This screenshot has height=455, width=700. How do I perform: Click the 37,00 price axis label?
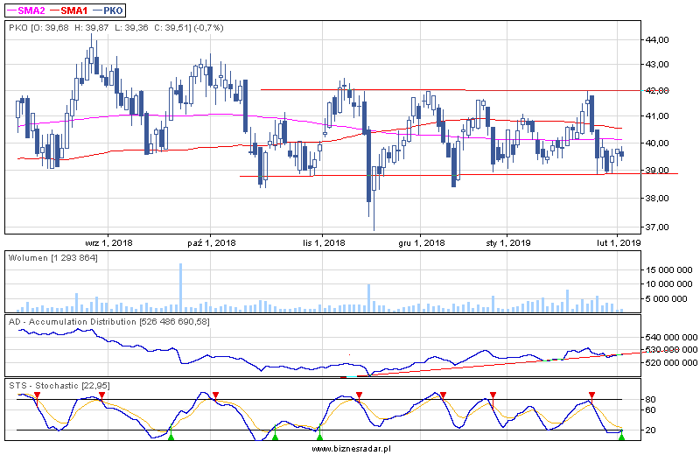(x=657, y=227)
